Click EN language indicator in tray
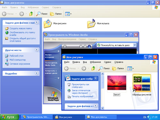The width and height of the screenshot is (160, 120). (x=145, y=117)
